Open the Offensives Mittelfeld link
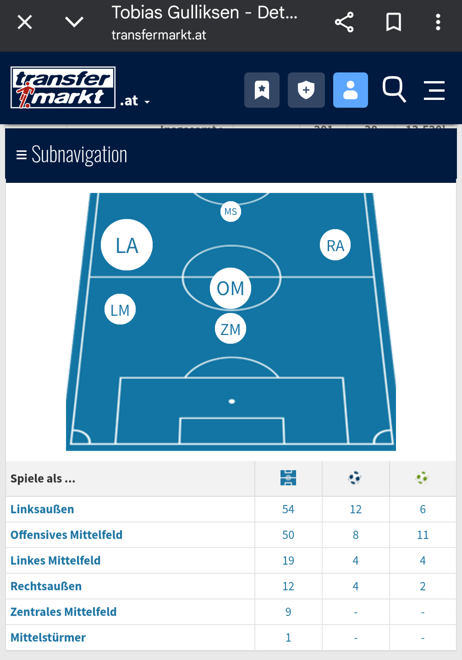 click(x=66, y=535)
